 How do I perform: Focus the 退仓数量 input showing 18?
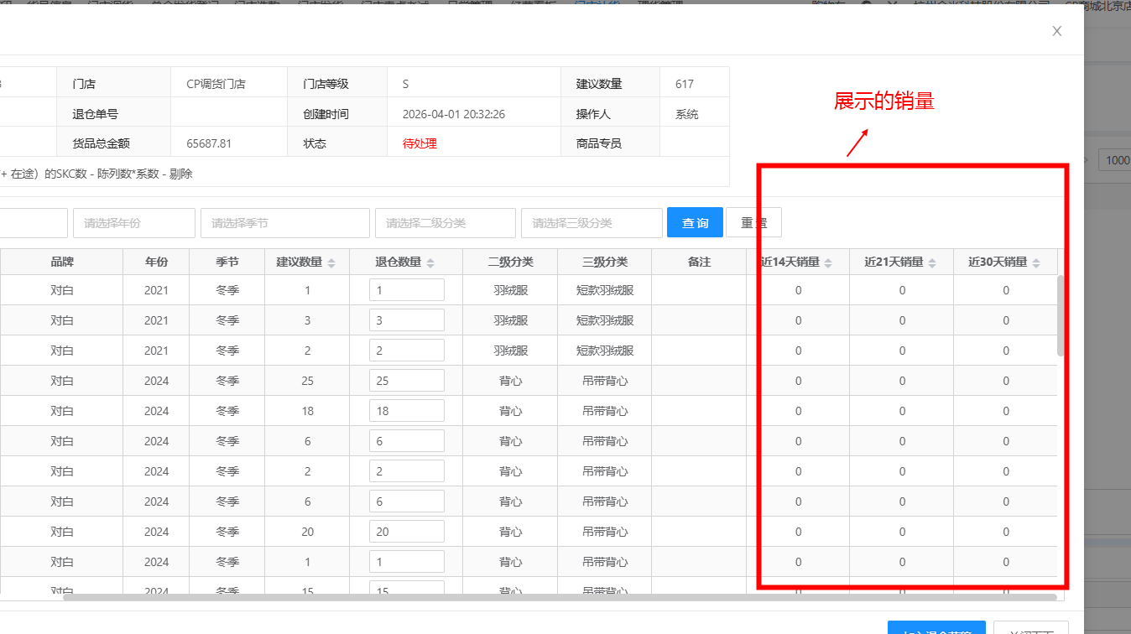[406, 411]
